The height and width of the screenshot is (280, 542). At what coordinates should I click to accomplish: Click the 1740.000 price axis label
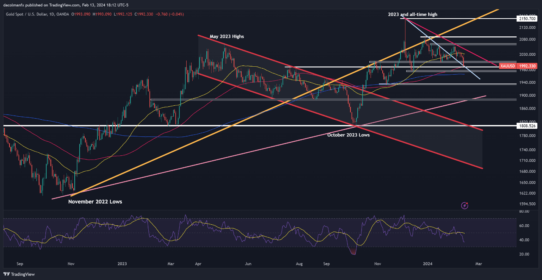pyautogui.click(x=527, y=150)
